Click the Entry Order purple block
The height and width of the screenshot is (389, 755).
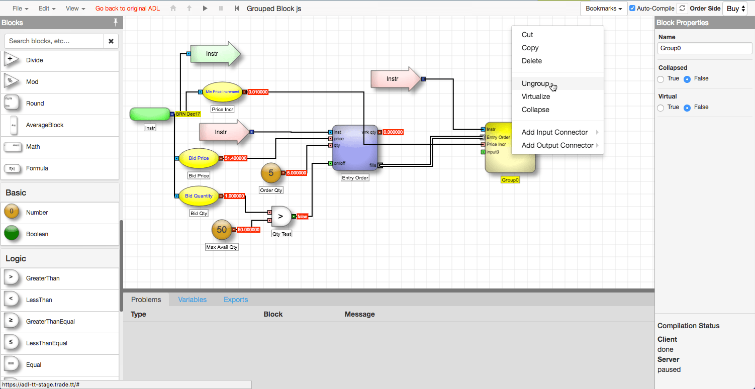[x=355, y=148]
